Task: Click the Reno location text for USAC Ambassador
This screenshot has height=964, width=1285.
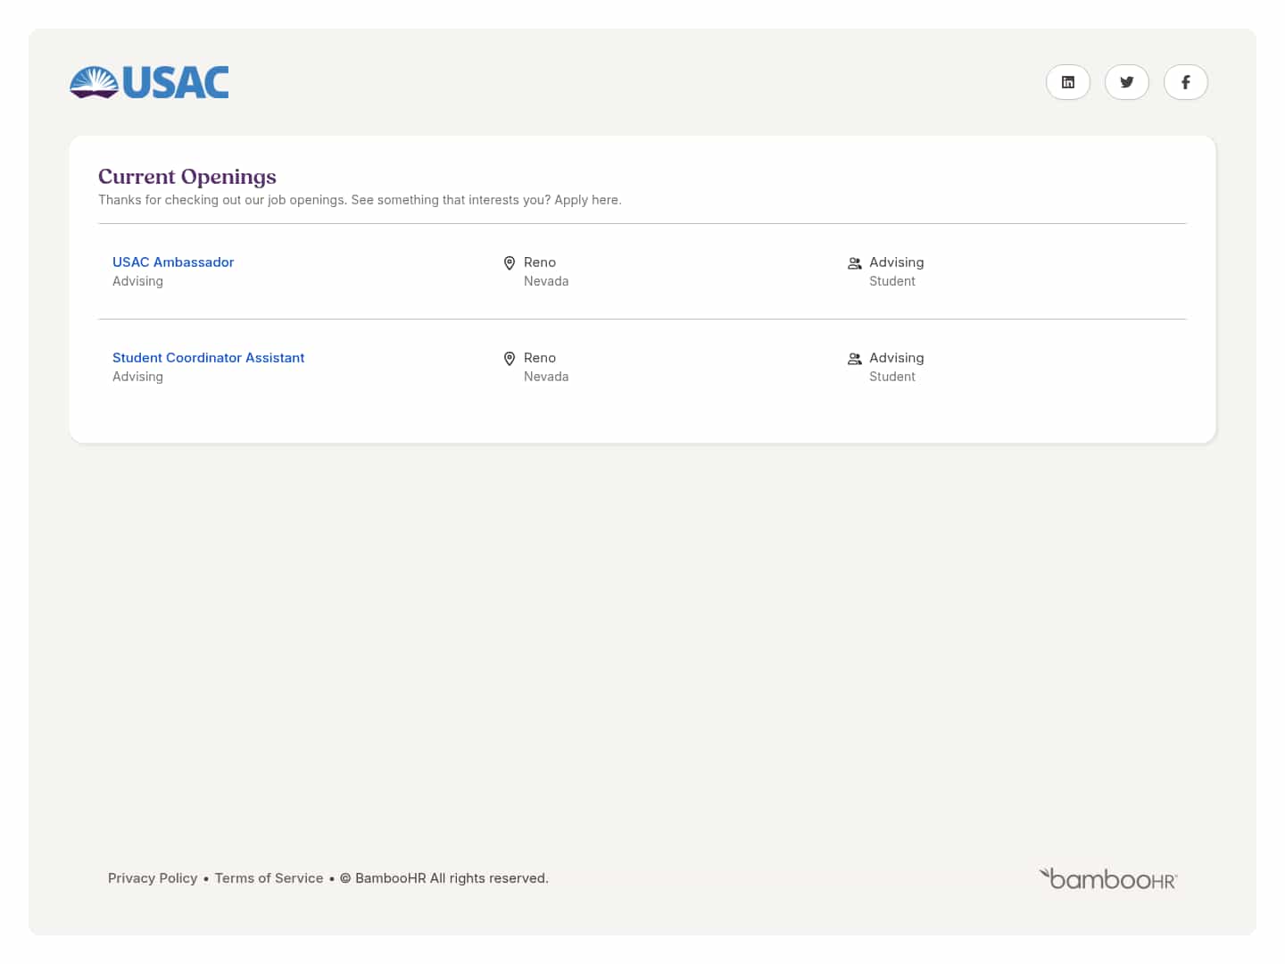Action: [x=540, y=262]
